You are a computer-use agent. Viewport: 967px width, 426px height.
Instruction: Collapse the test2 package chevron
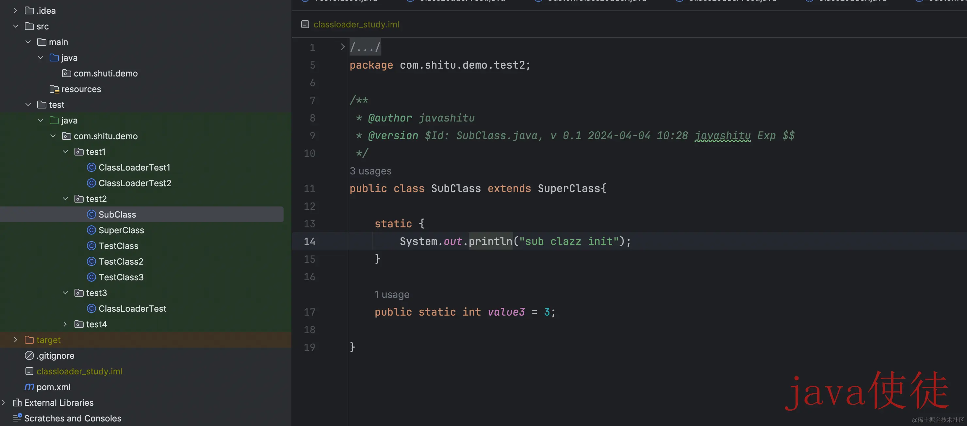tap(65, 199)
